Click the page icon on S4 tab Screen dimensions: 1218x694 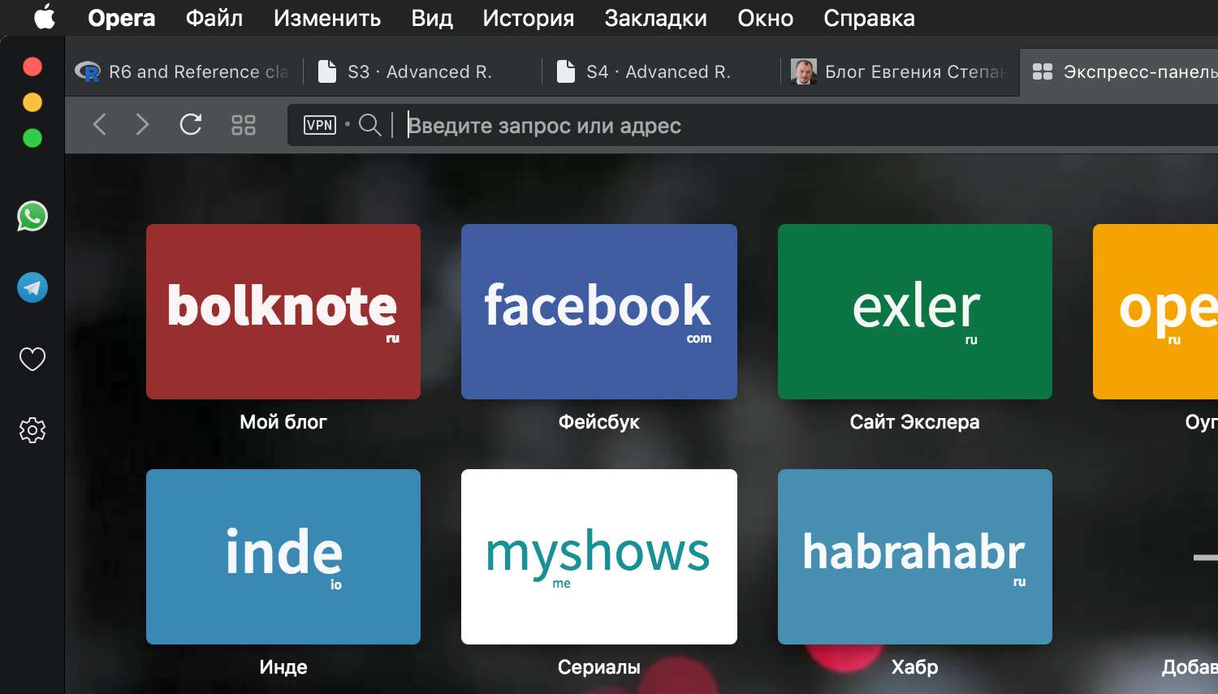point(566,71)
